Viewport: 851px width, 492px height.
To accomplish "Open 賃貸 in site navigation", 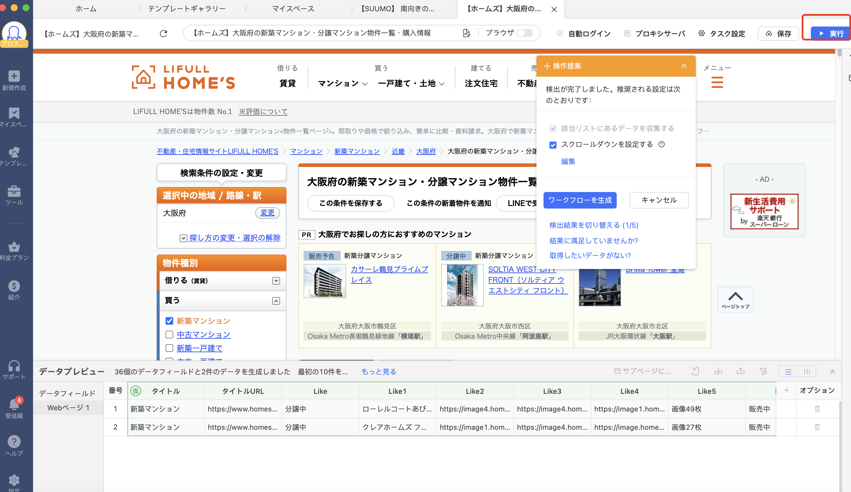I will [287, 83].
